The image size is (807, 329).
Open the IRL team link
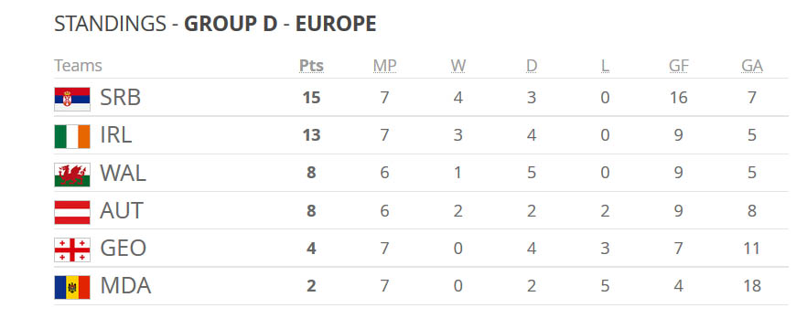tap(116, 135)
